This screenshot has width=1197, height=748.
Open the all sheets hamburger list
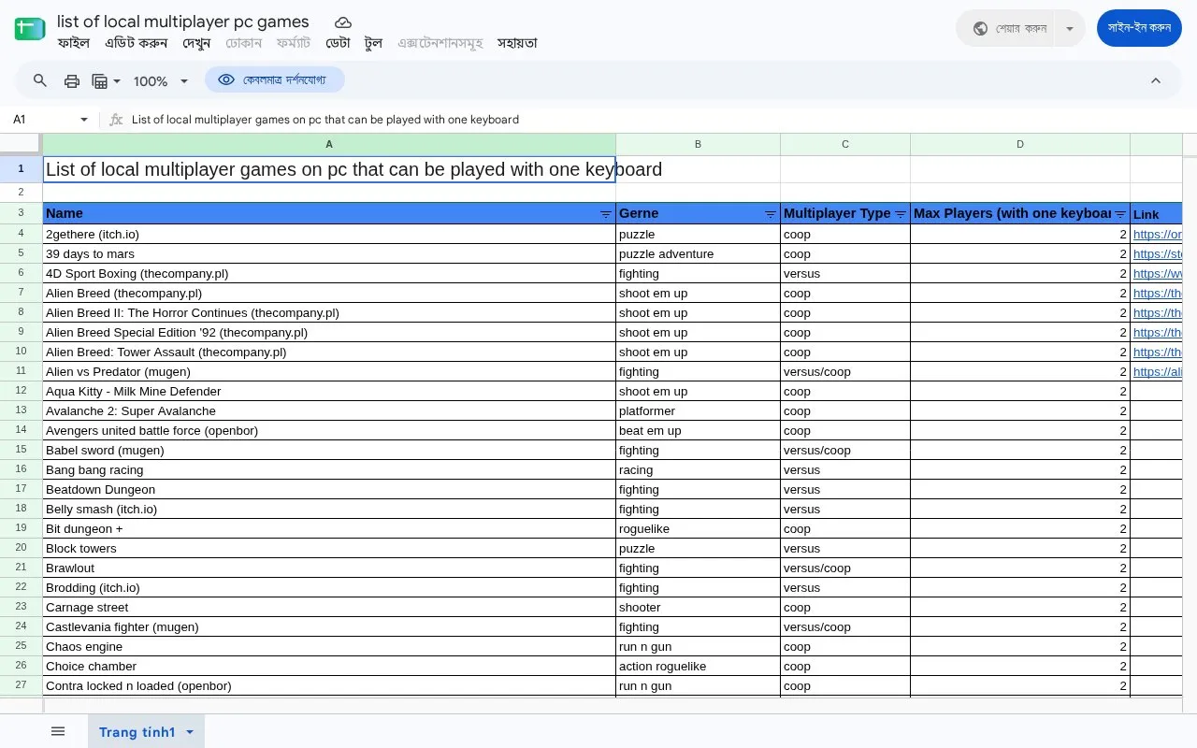tap(58, 731)
